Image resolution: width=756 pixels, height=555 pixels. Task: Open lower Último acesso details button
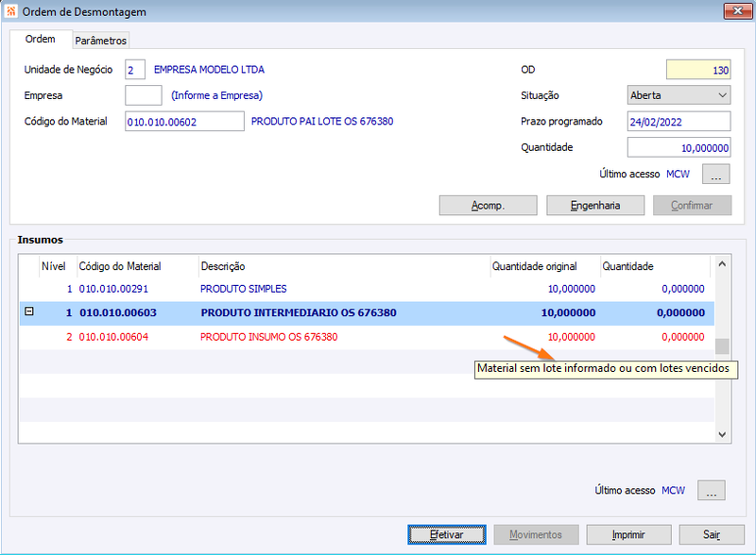[x=712, y=491]
